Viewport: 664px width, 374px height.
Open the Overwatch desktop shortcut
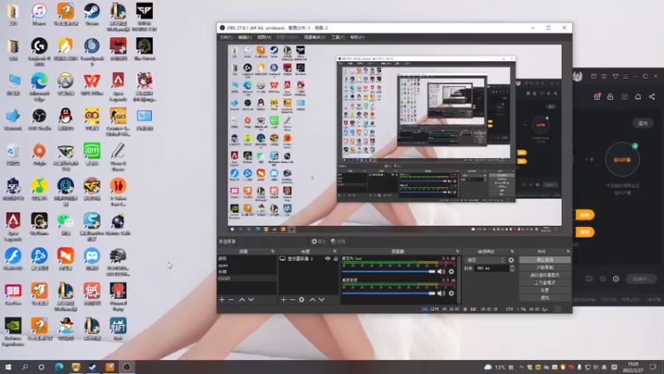click(x=66, y=84)
